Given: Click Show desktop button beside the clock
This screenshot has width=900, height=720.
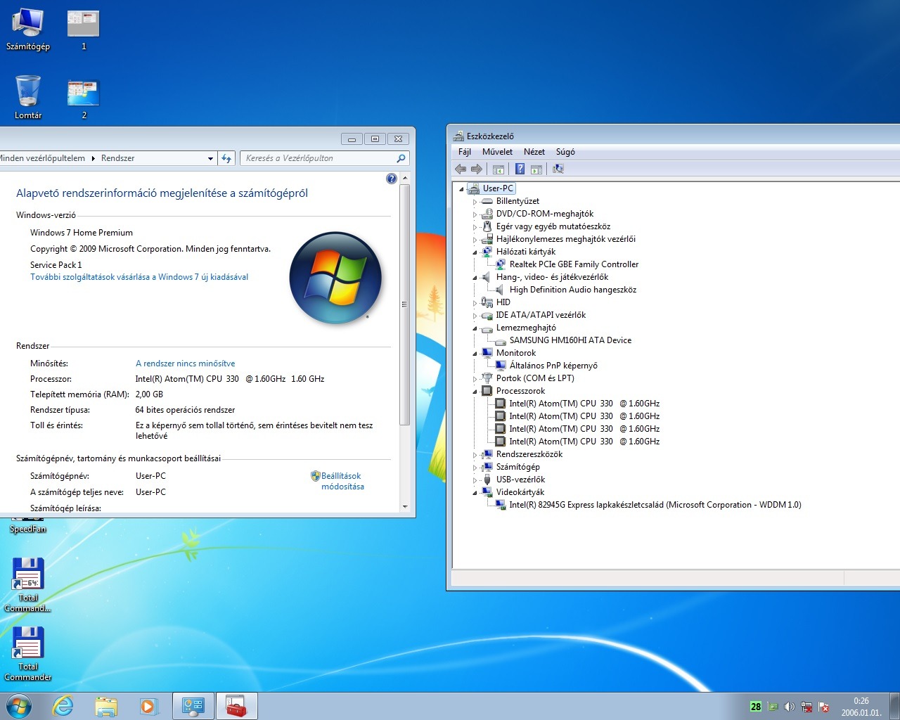Looking at the screenshot, I should 894,706.
